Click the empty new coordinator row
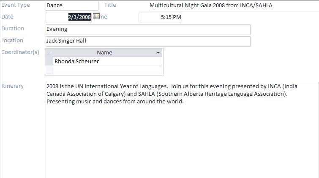The width and height of the screenshot is (319, 178). point(107,70)
